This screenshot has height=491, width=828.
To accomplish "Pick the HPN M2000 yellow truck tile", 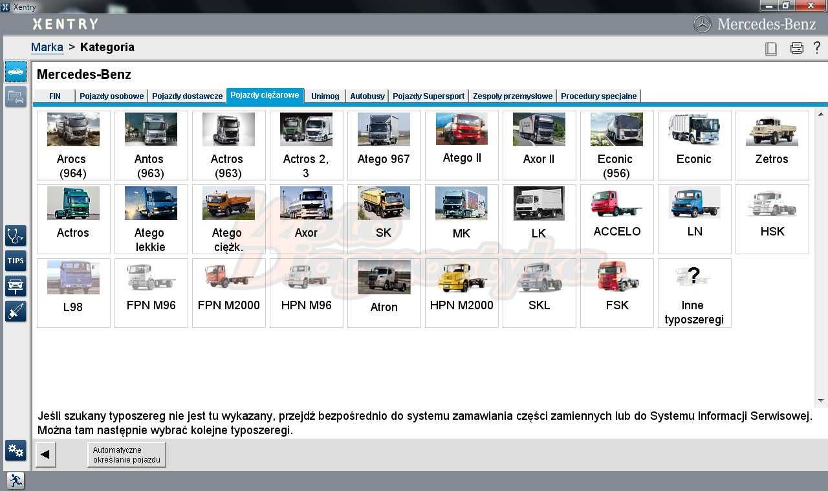I will [x=462, y=293].
